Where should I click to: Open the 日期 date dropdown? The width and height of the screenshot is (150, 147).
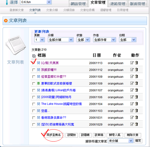128,40
